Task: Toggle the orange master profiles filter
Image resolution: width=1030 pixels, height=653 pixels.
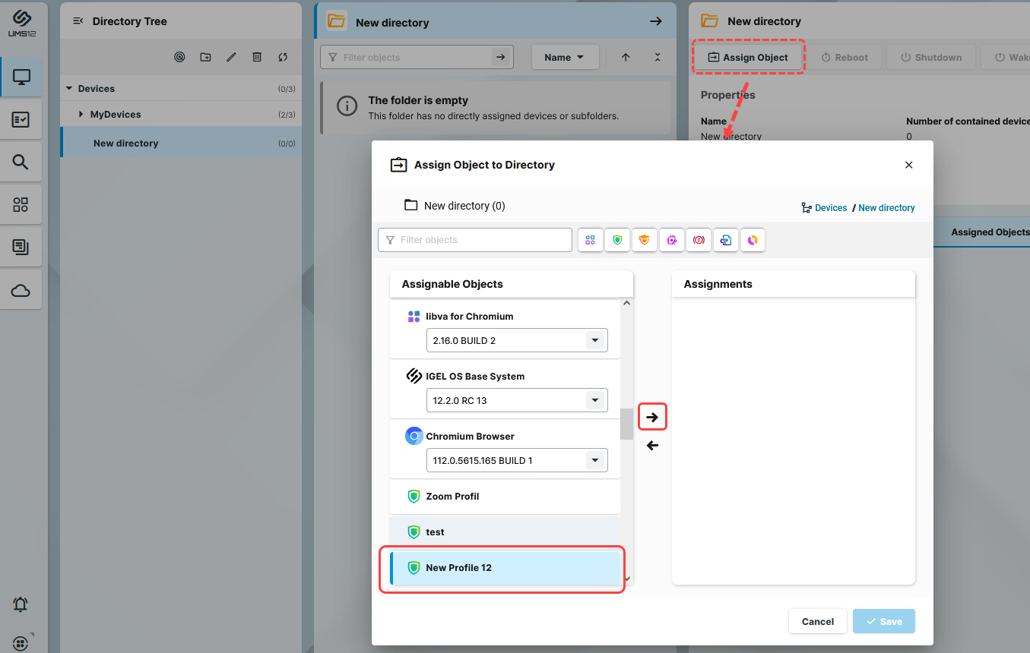Action: [645, 240]
